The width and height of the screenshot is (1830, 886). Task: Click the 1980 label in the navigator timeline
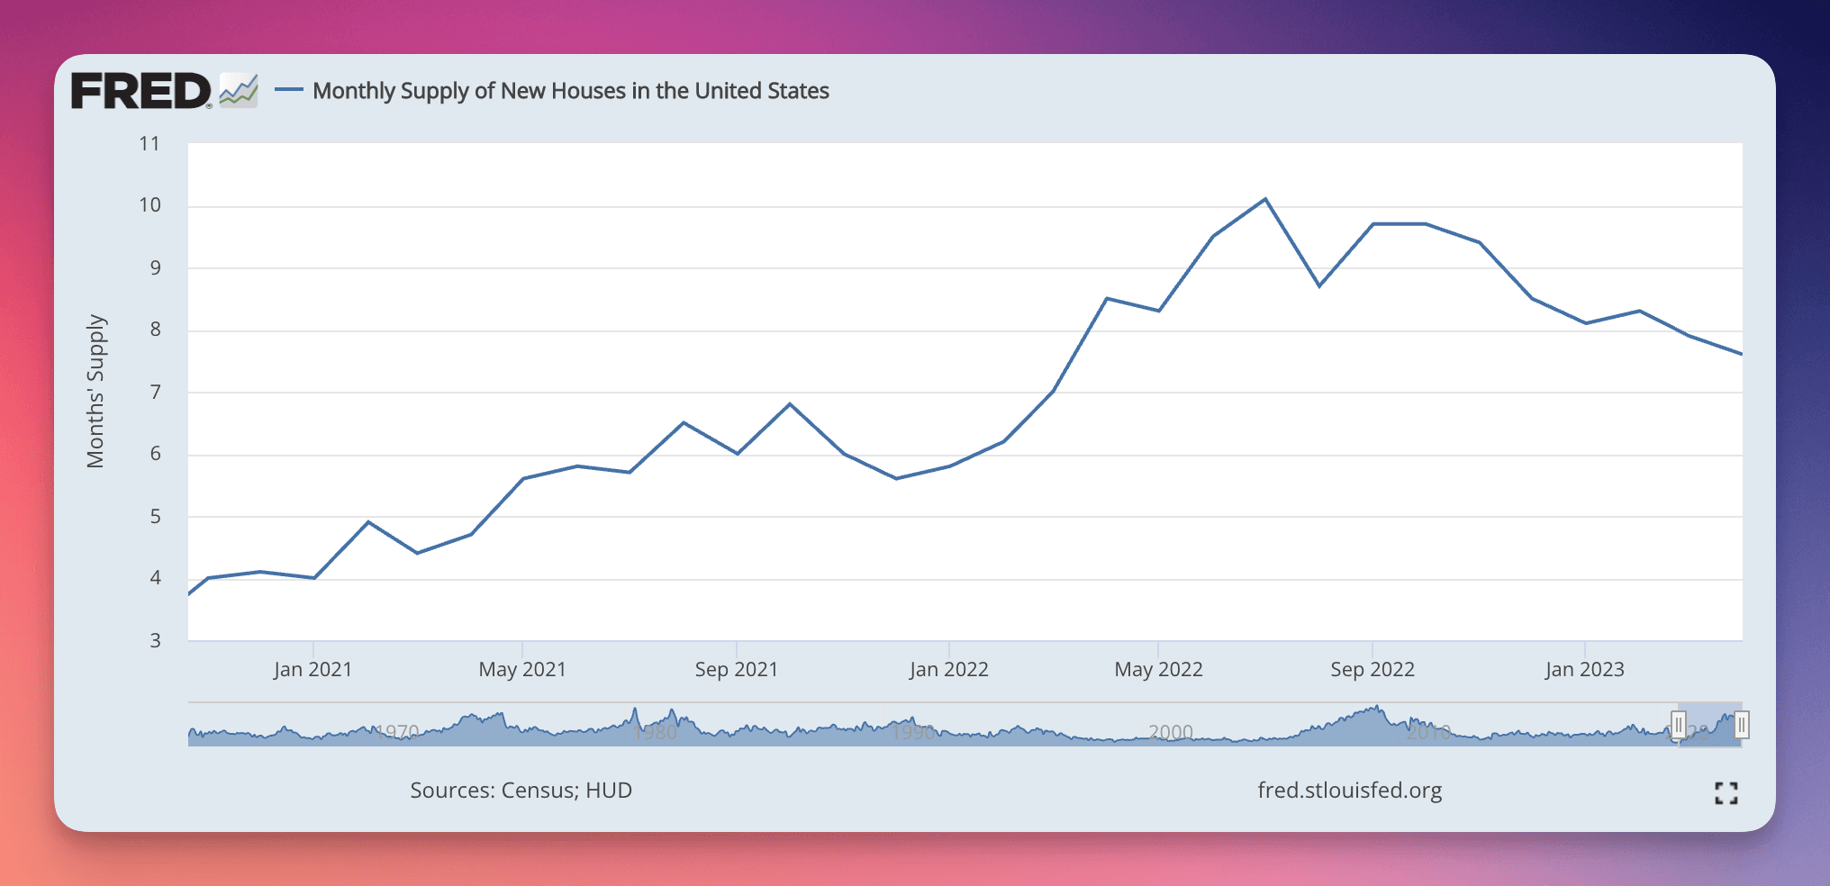[x=655, y=733]
